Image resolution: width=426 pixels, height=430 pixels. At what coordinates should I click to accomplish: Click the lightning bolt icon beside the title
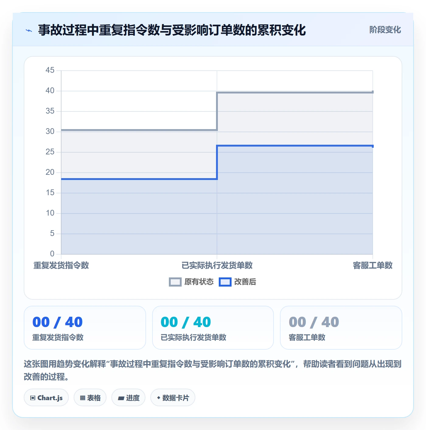point(29,30)
